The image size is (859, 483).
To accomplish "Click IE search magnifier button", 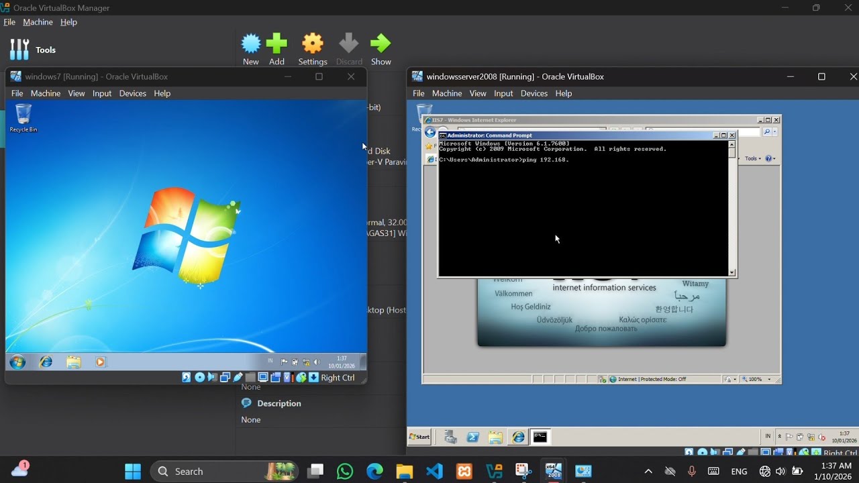I will coord(766,132).
